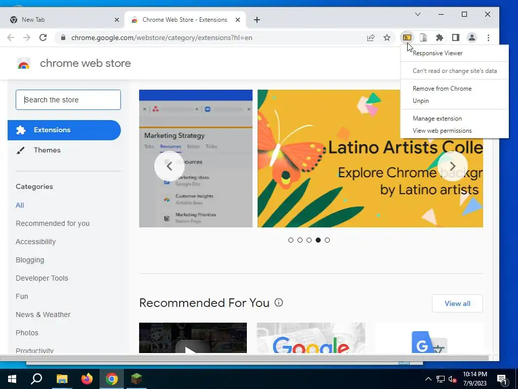518x389 pixels.
Task: Filter by All categories
Action: coord(20,205)
